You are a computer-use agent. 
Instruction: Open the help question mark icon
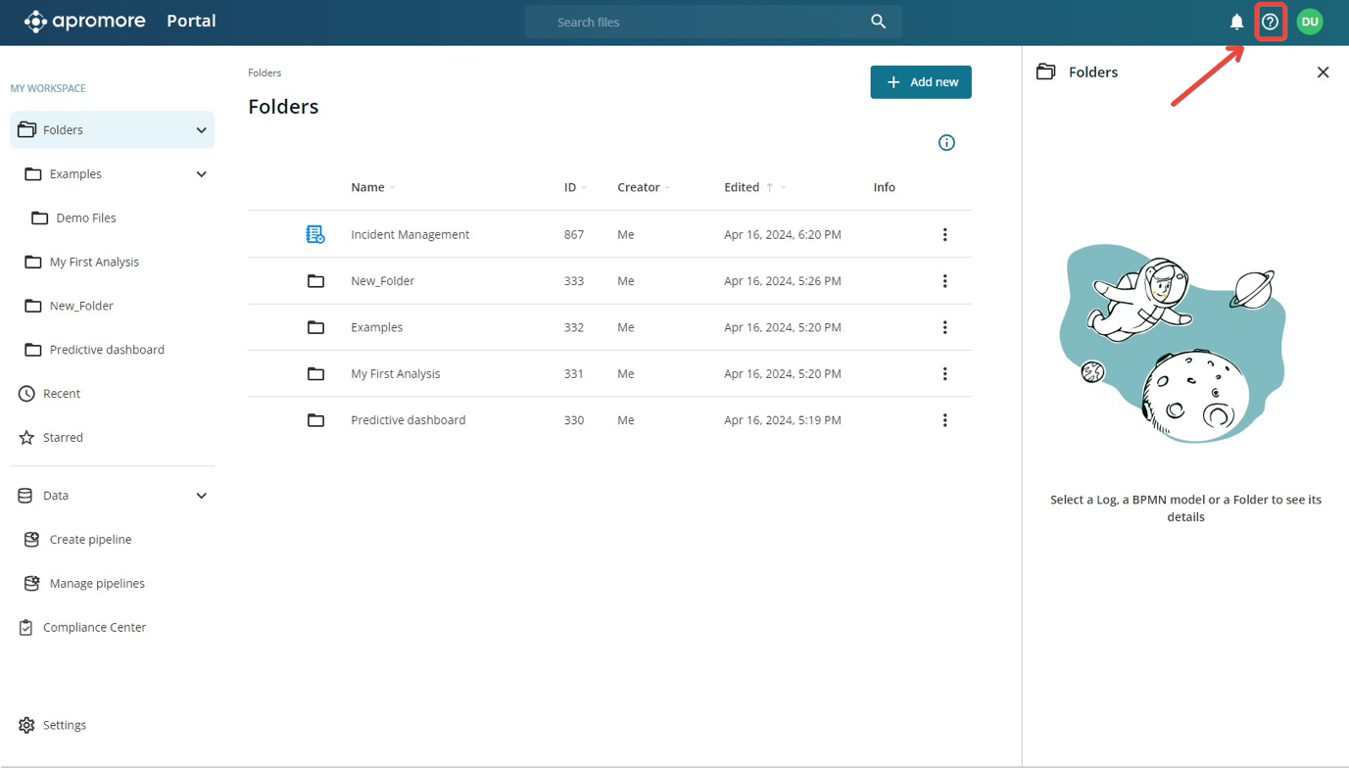click(x=1270, y=22)
